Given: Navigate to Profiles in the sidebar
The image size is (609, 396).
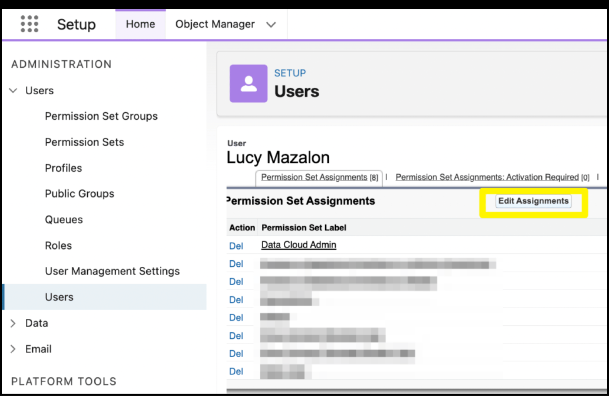Looking at the screenshot, I should click(63, 168).
